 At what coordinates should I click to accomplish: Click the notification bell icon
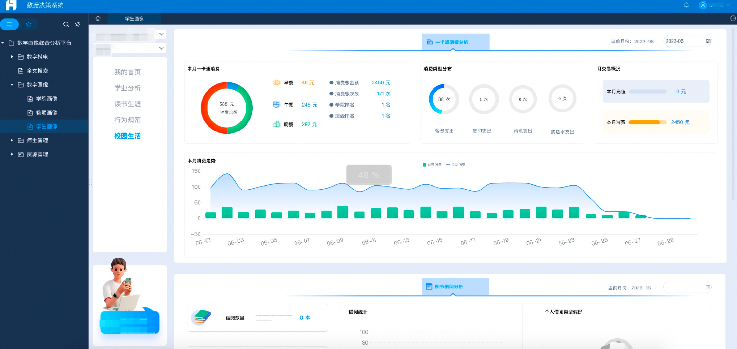click(686, 5)
